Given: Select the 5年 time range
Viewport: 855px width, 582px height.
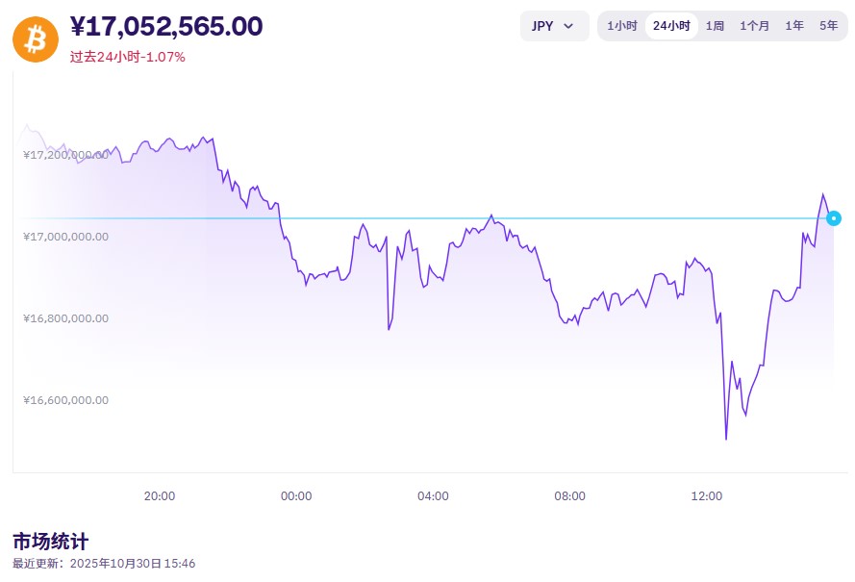Looking at the screenshot, I should pos(829,26).
